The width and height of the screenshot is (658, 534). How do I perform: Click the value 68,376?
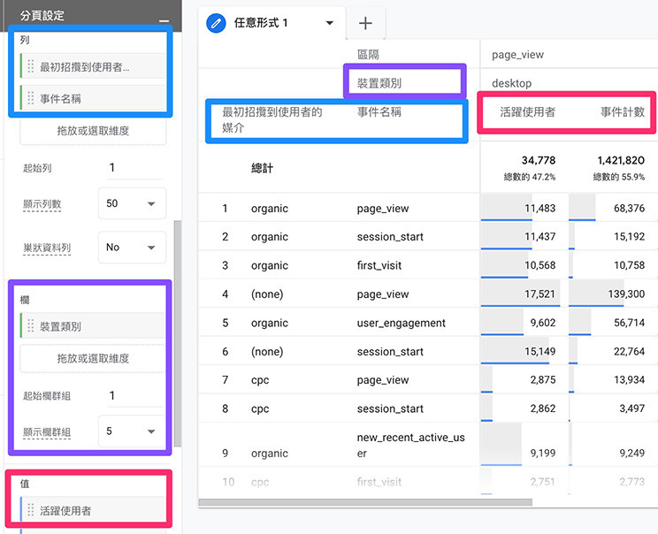pos(629,209)
